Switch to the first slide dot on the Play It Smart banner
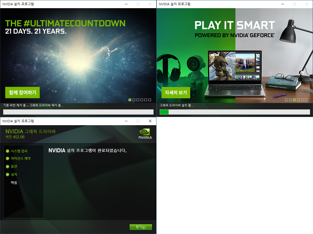Screen dimensions: 313x234 click(x=286, y=100)
